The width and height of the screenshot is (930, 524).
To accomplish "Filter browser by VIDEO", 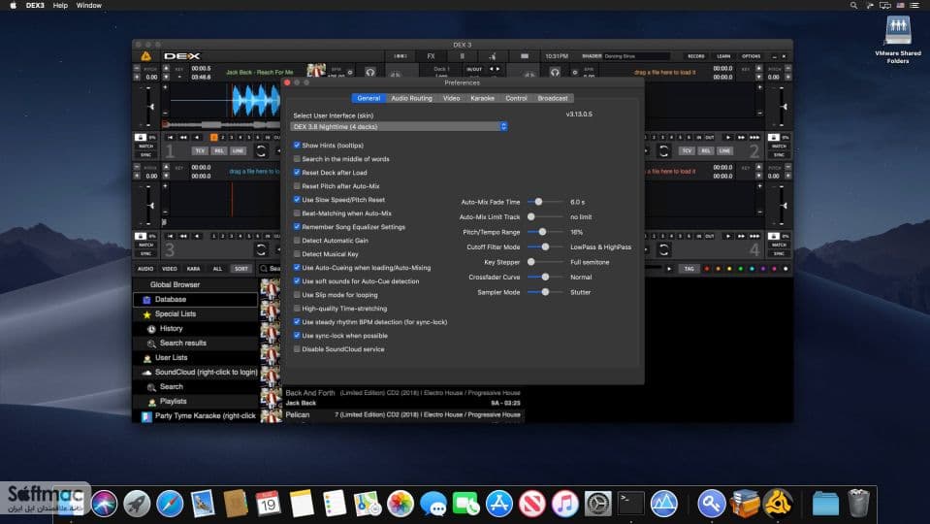I will 170,269.
